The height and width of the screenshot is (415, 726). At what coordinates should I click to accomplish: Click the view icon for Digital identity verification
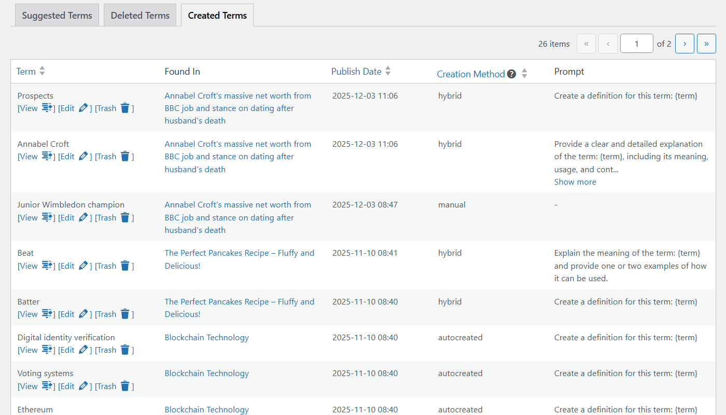48,350
